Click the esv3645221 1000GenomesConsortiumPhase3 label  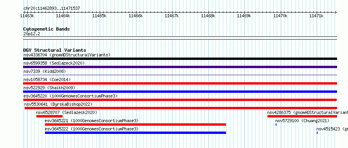91,121
